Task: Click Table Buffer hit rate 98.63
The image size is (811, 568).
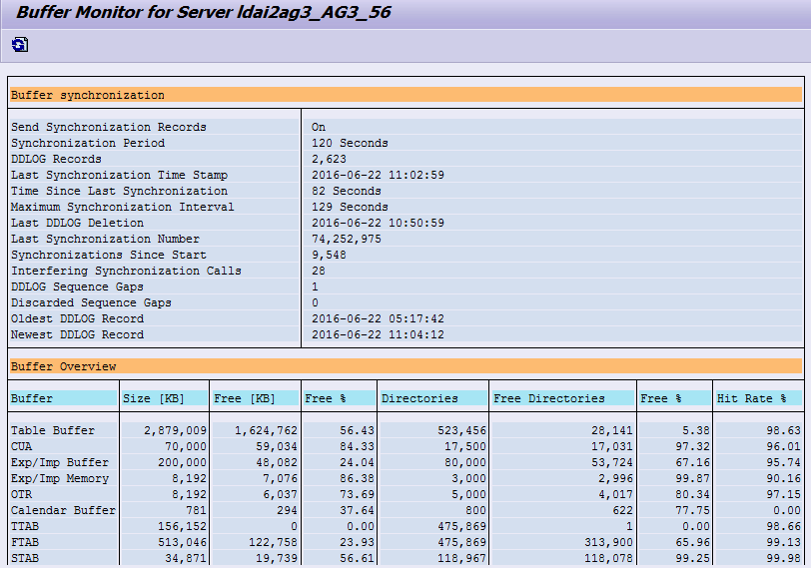Action: point(784,431)
